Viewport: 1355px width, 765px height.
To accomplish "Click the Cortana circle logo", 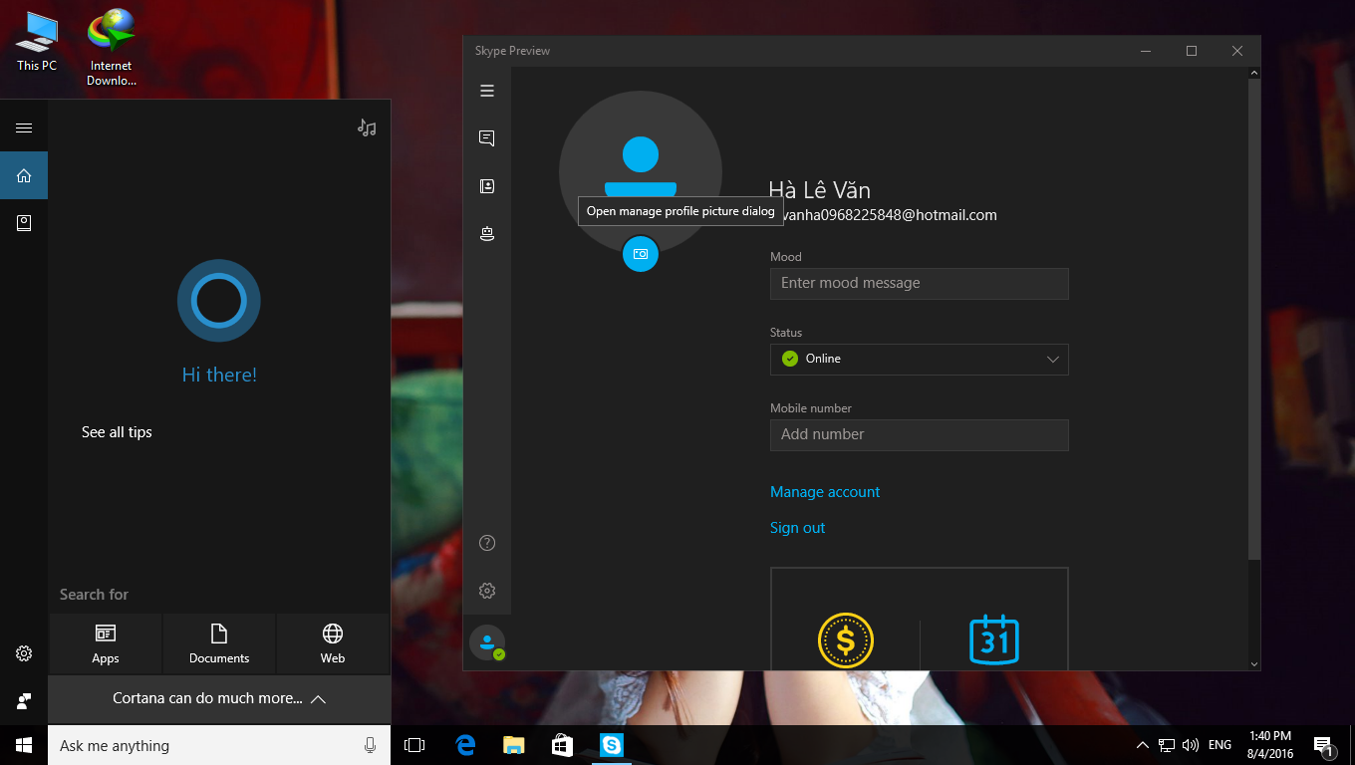I will tap(219, 301).
